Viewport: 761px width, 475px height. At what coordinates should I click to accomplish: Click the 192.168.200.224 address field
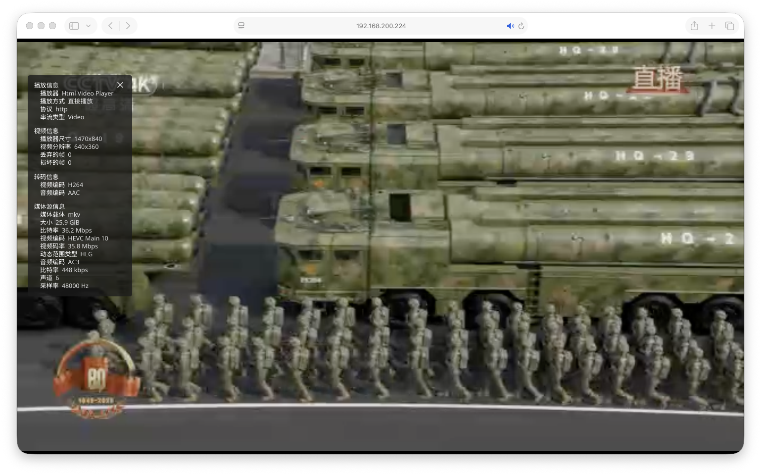coord(380,26)
